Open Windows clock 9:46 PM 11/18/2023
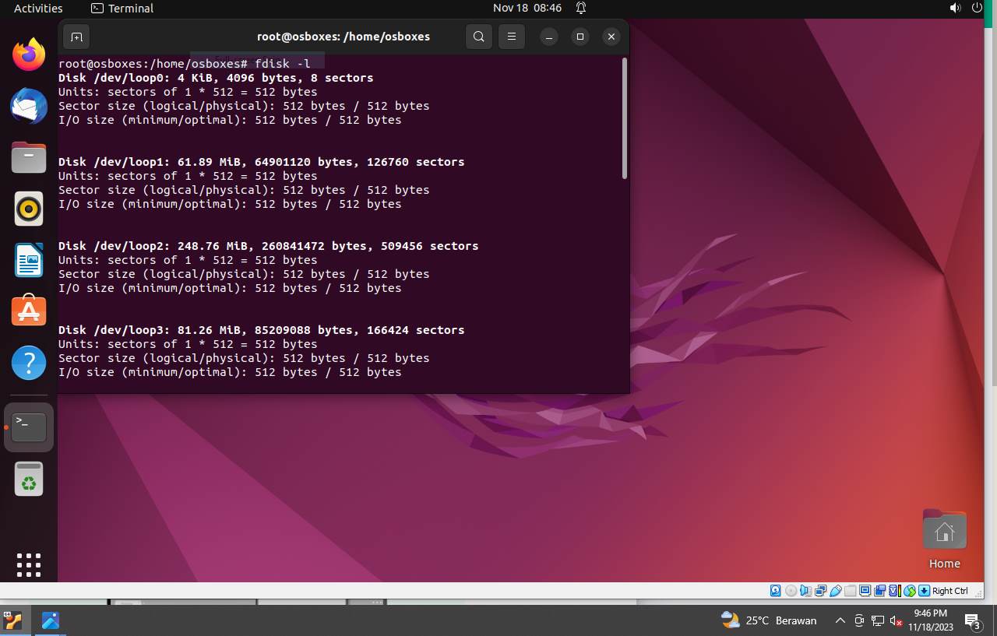Viewport: 997px width, 636px height. (x=932, y=620)
